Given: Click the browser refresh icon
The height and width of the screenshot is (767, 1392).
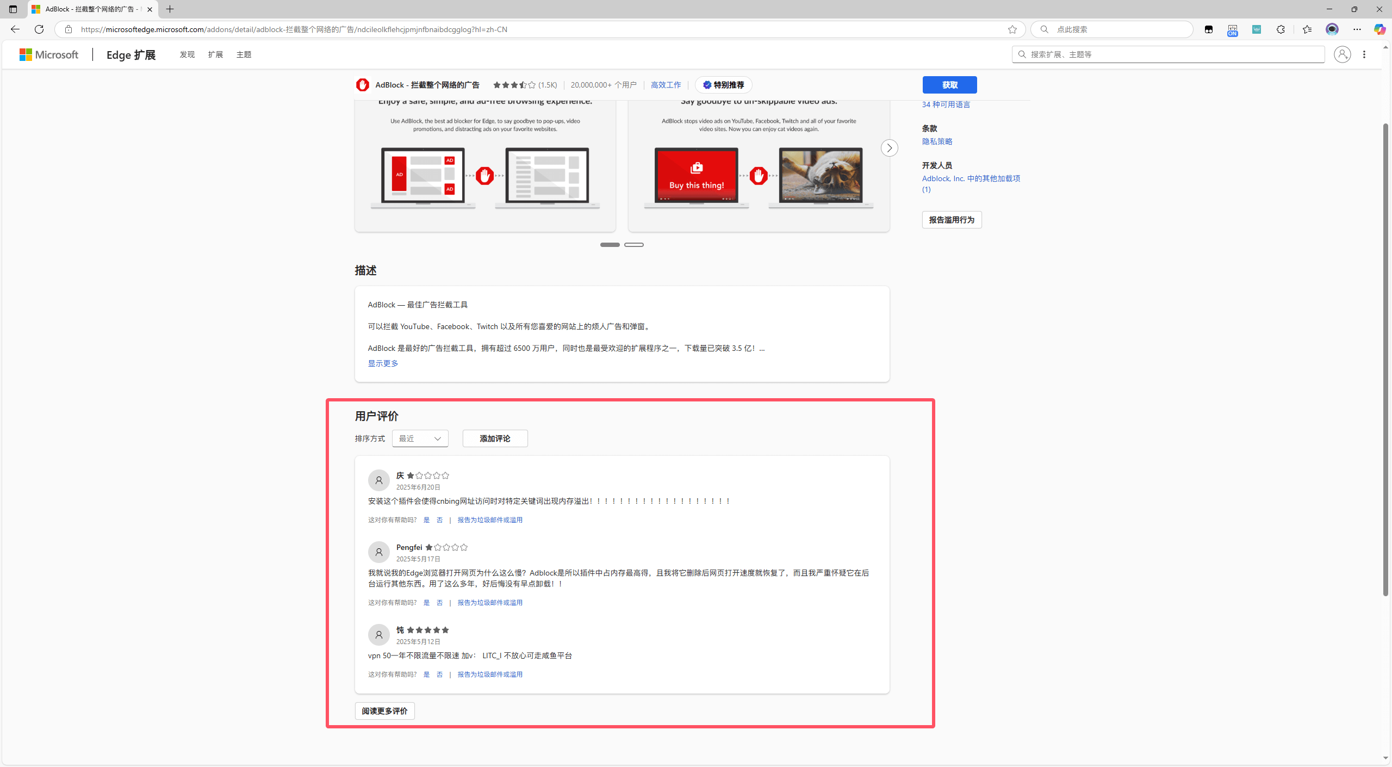Looking at the screenshot, I should 39,29.
